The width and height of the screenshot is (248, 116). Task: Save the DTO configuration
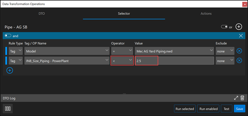pyautogui.click(x=239, y=109)
